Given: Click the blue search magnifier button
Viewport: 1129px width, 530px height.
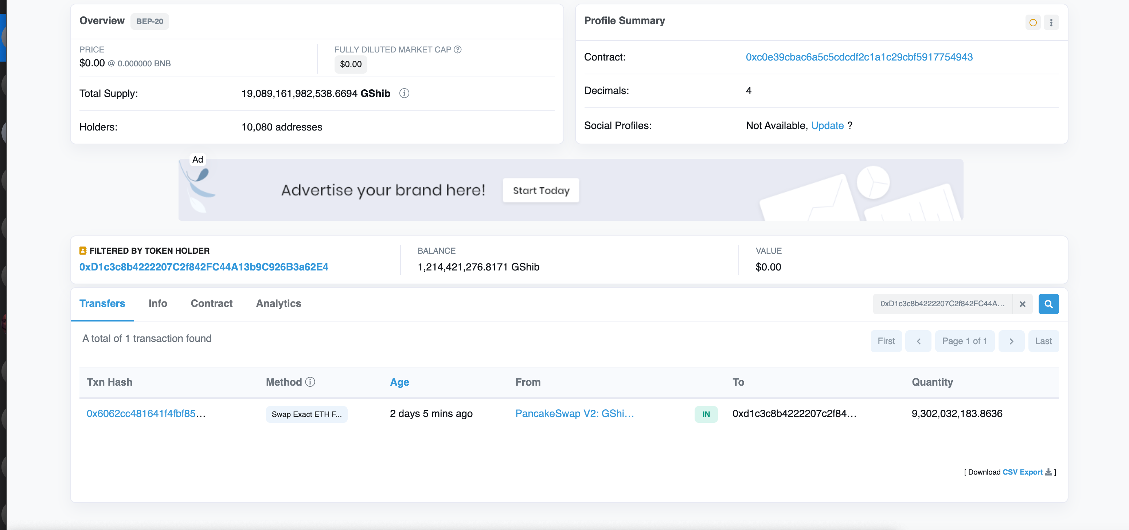Looking at the screenshot, I should [x=1048, y=304].
